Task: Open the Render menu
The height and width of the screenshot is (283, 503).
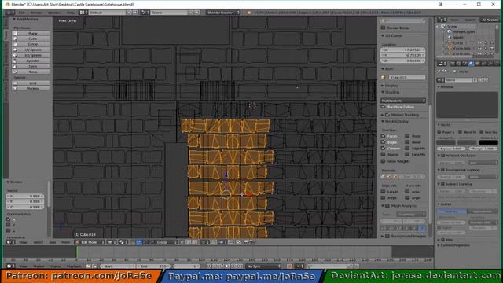Action: coord(36,13)
